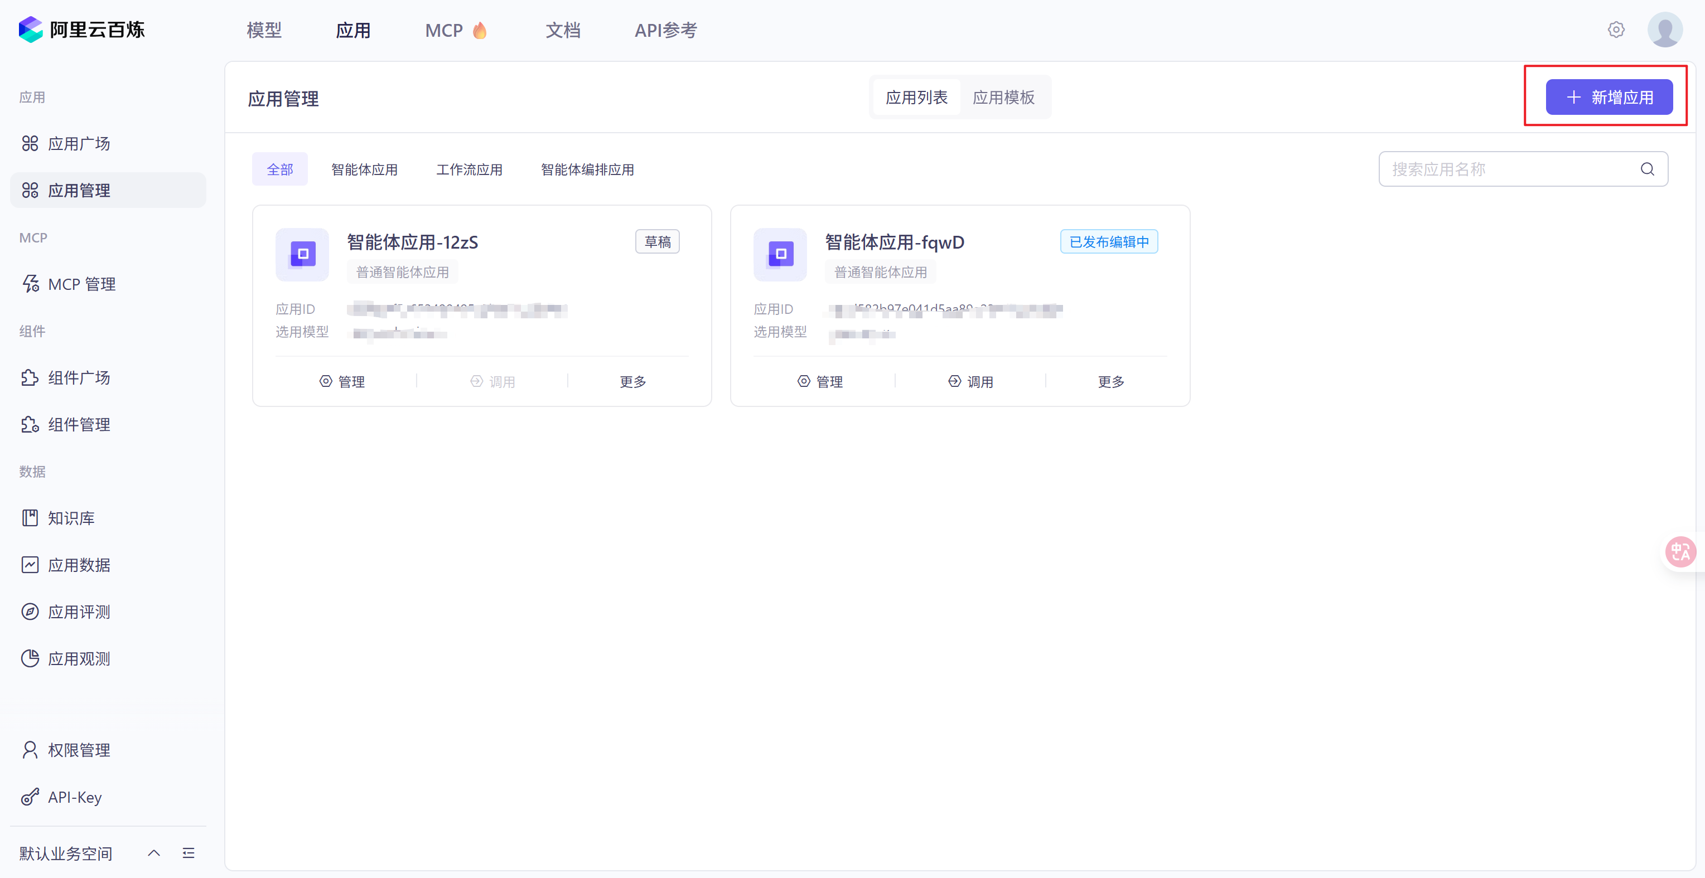Click the 新增应用 button
The image size is (1705, 878).
[1609, 97]
